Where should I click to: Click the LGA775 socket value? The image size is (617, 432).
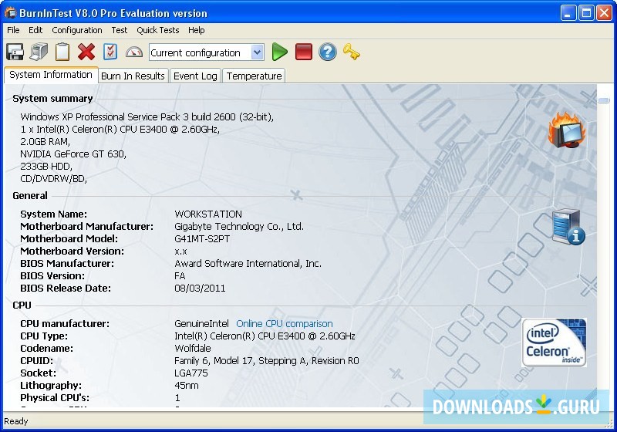(190, 373)
